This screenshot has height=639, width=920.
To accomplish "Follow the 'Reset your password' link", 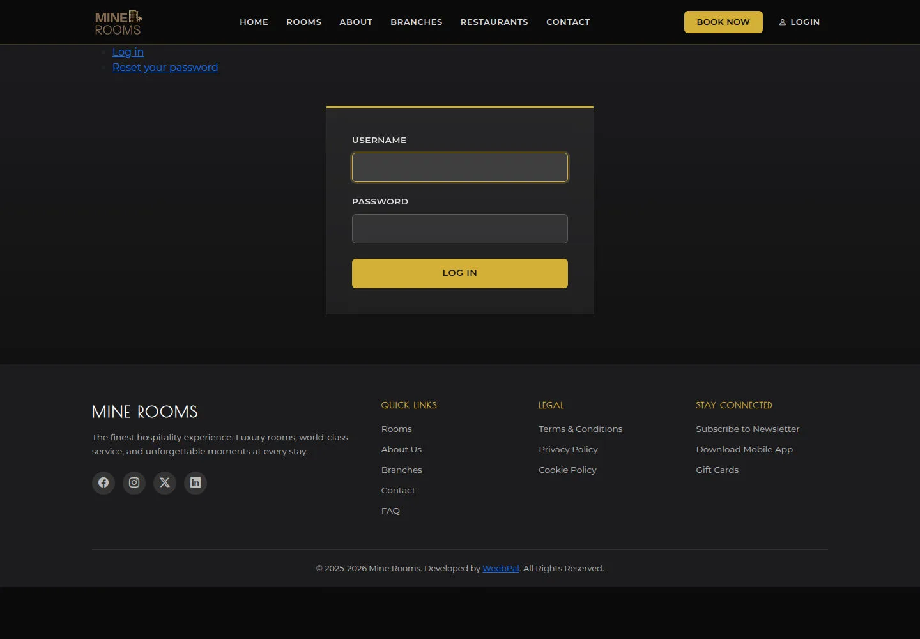I will point(165,67).
